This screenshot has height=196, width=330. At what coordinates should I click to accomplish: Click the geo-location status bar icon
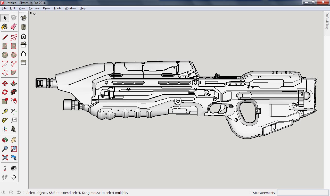[x=3, y=192]
